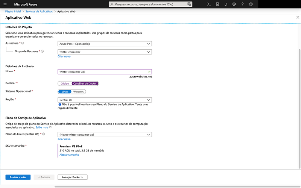The width and height of the screenshot is (301, 188).
Task: Click Aplicativo Web breadcrumb text
Action: pyautogui.click(x=66, y=11)
